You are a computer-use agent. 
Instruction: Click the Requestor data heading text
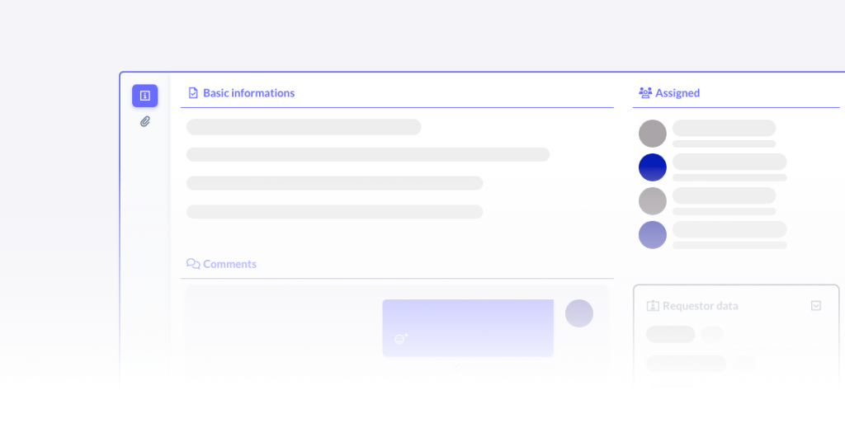[x=701, y=306]
